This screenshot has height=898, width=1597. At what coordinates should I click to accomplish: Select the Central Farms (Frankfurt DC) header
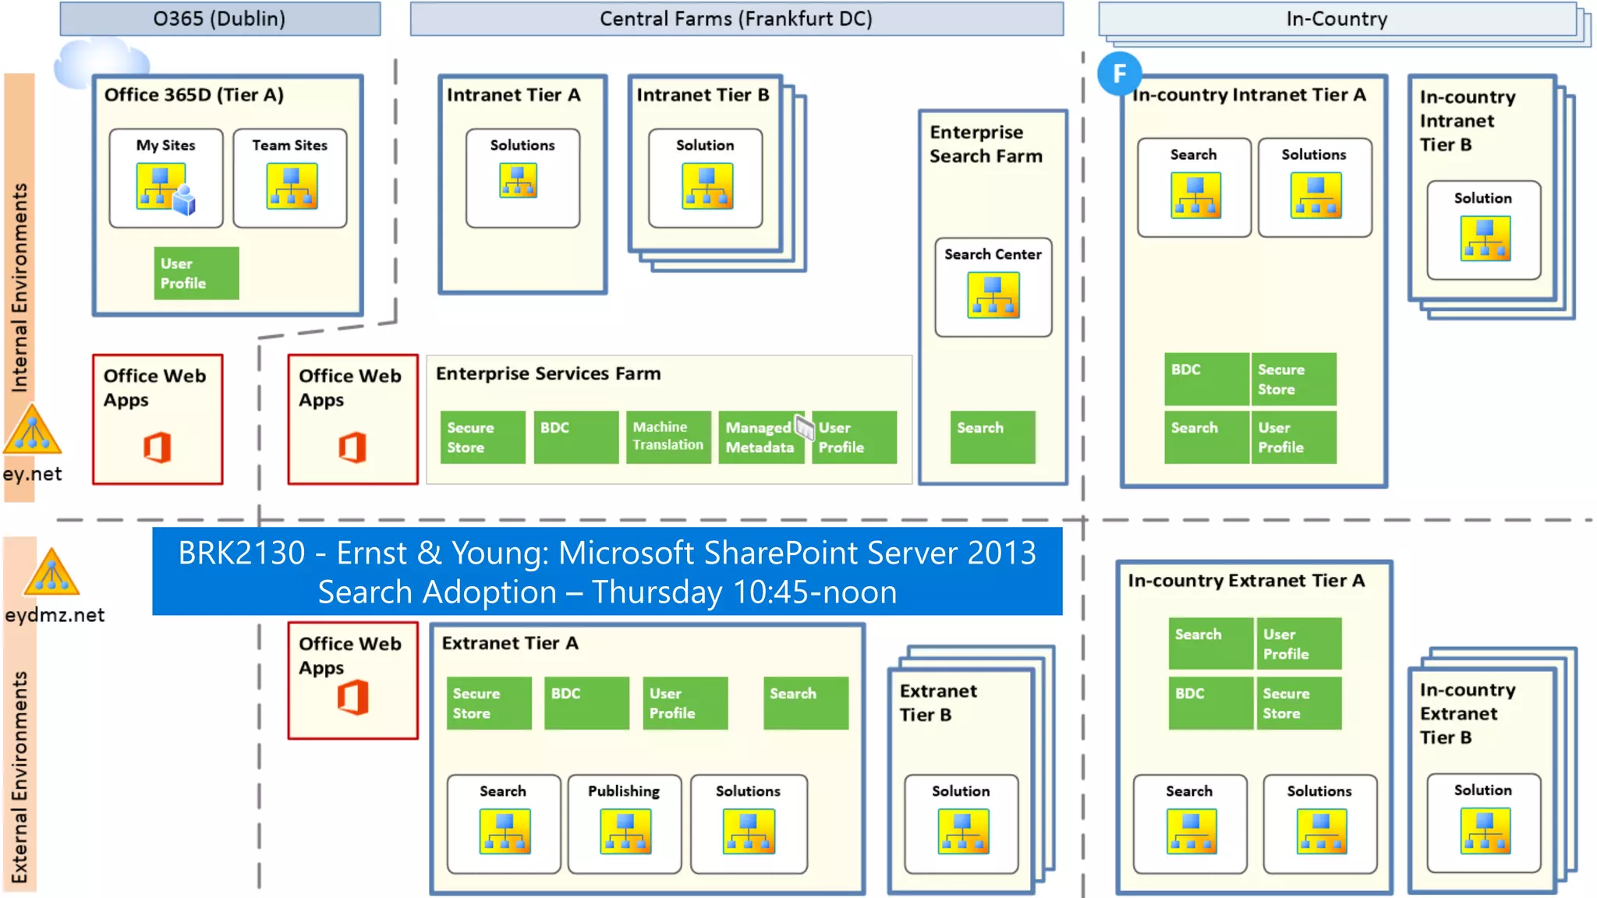[736, 19]
